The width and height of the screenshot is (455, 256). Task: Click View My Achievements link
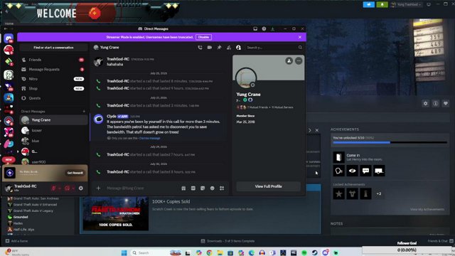point(427,209)
